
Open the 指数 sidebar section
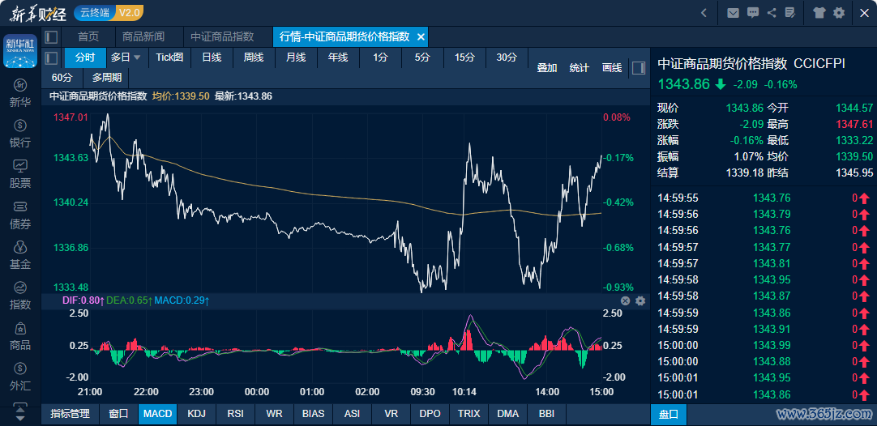click(x=20, y=296)
